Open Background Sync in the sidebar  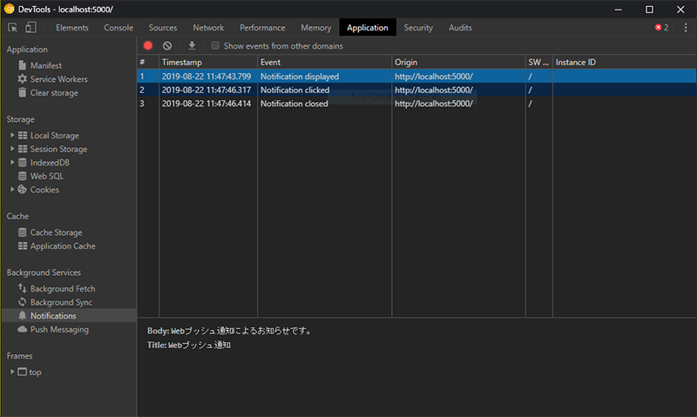coord(55,302)
